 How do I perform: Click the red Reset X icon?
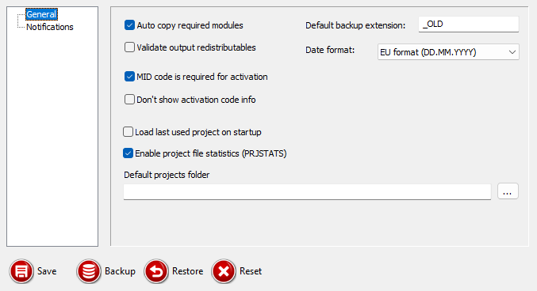click(x=224, y=271)
